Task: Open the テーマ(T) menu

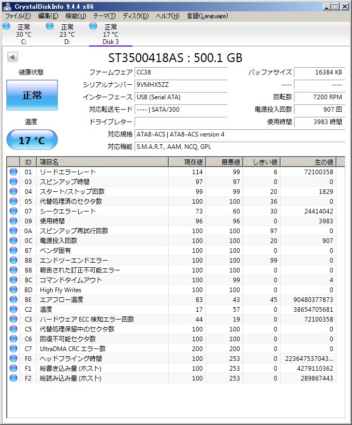Action: [x=104, y=16]
